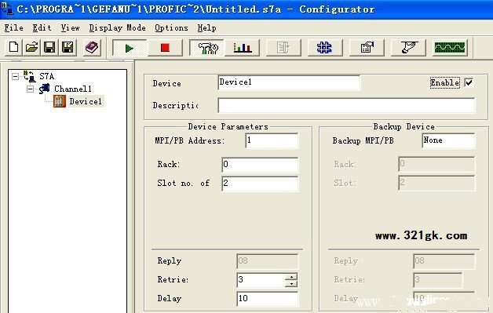The width and height of the screenshot is (493, 313).
Task: Save the configuration with the first floppy icon
Action: pos(49,47)
